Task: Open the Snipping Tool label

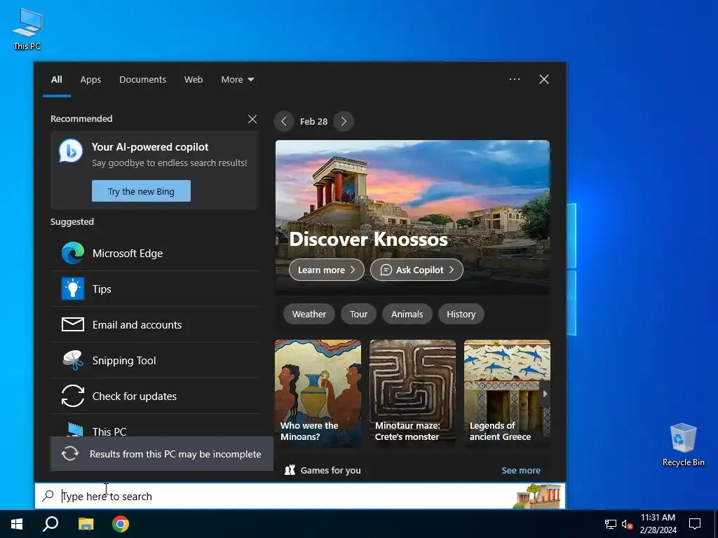Action: point(124,360)
